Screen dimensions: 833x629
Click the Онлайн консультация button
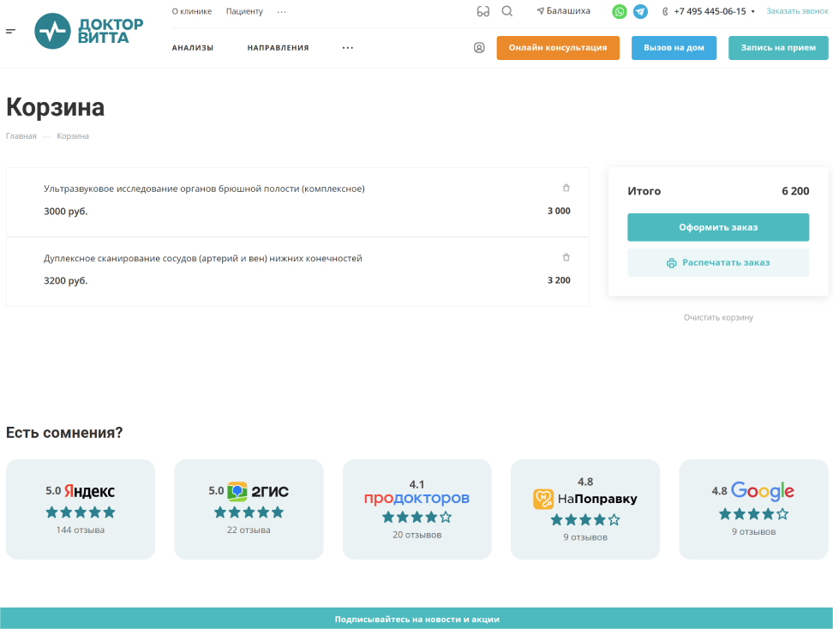[558, 48]
